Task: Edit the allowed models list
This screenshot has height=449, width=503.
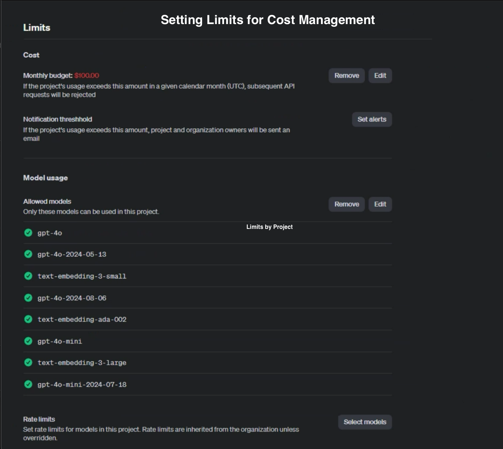Action: pos(380,204)
